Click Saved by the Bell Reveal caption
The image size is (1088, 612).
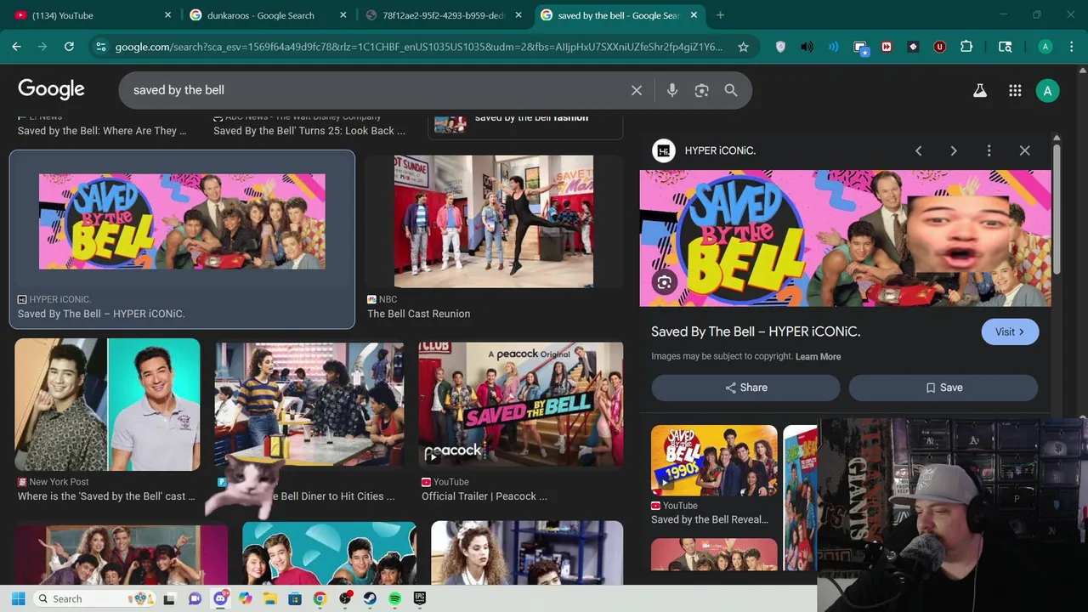click(x=710, y=519)
